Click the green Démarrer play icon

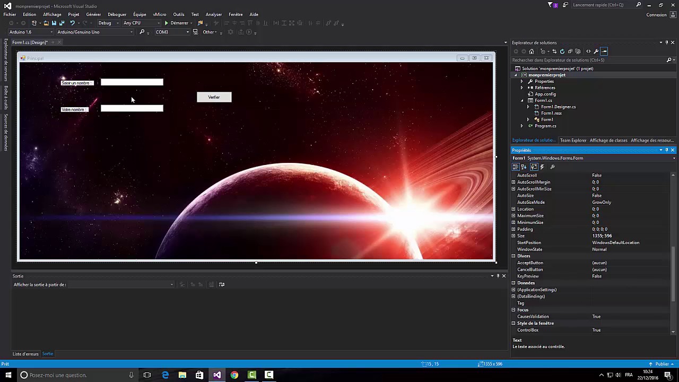pyautogui.click(x=166, y=23)
